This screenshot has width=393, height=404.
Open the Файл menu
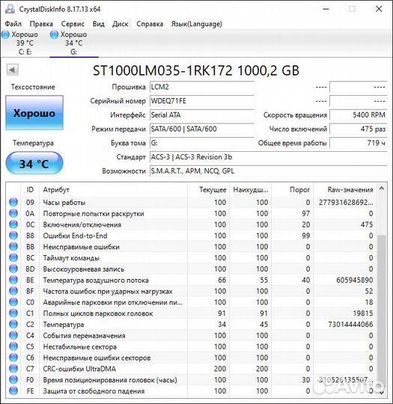coord(13,24)
